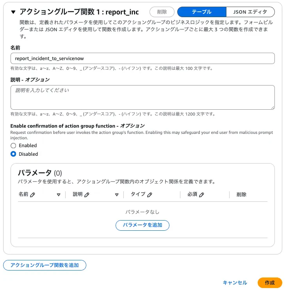285x290 pixels.
Task: Grab the textarea resize handle corner
Action: tap(273, 108)
